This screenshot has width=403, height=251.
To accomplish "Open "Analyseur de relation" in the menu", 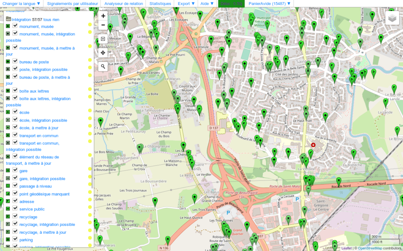I will tap(124, 4).
